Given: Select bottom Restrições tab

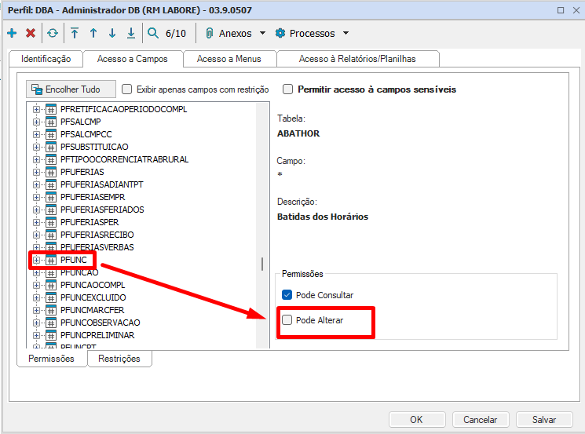Looking at the screenshot, I should pyautogui.click(x=119, y=359).
